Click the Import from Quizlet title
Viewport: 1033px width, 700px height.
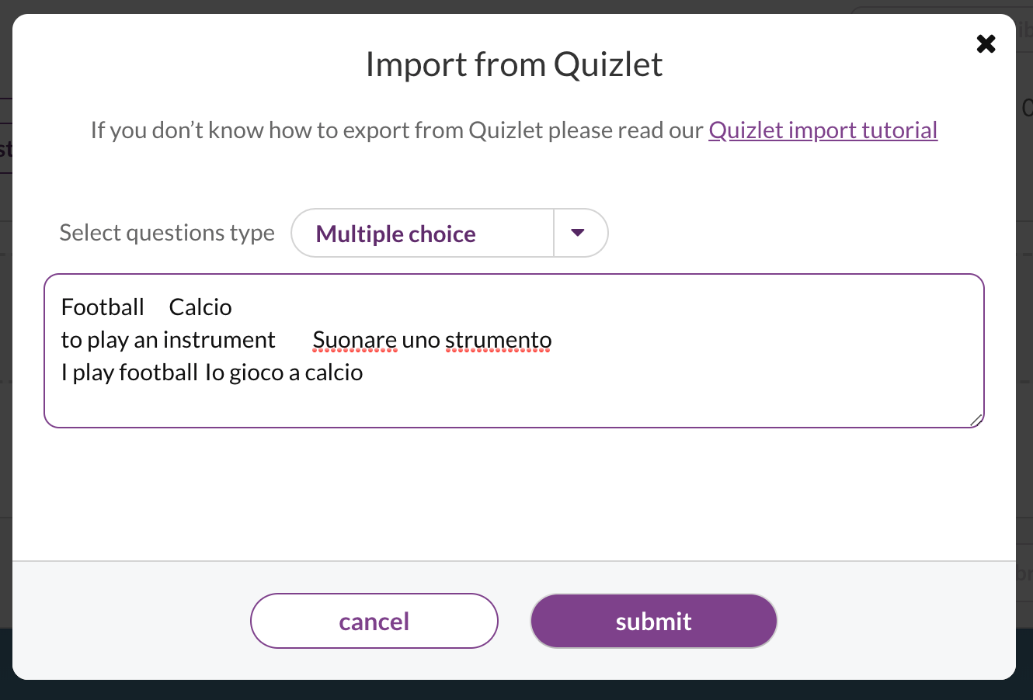[514, 64]
